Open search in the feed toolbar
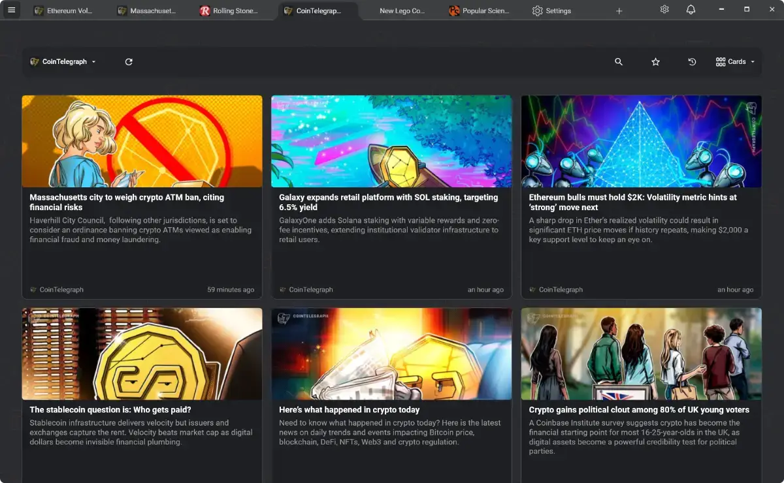784x483 pixels. click(x=619, y=61)
